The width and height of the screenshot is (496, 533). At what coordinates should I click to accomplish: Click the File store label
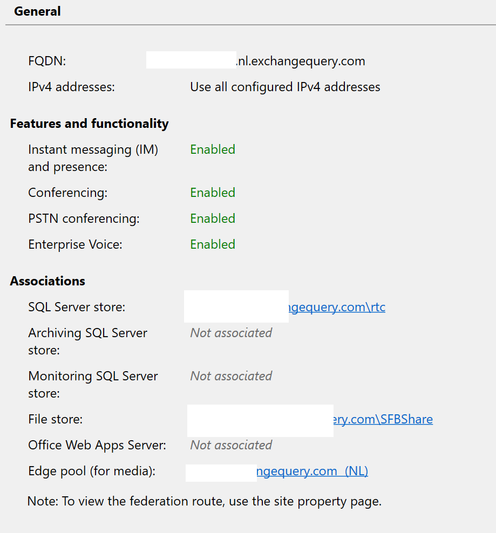[x=55, y=420]
